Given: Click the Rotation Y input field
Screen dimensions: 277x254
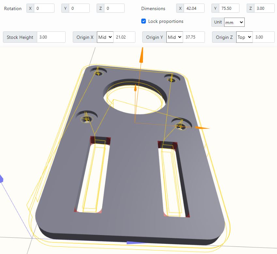Looking at the screenshot, I should [x=79, y=8].
